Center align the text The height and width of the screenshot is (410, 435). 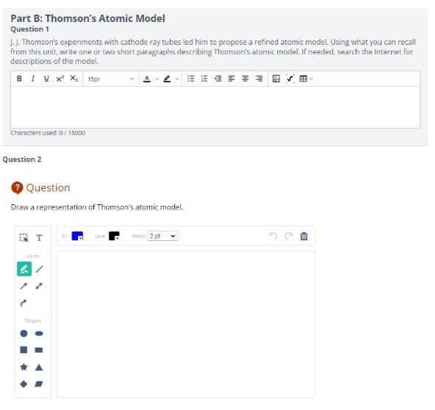tap(245, 79)
